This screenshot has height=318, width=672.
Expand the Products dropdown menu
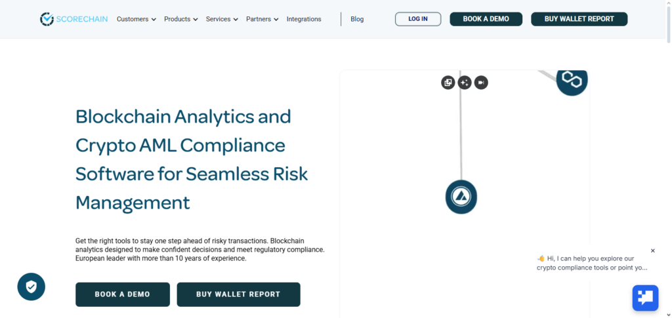coord(180,19)
